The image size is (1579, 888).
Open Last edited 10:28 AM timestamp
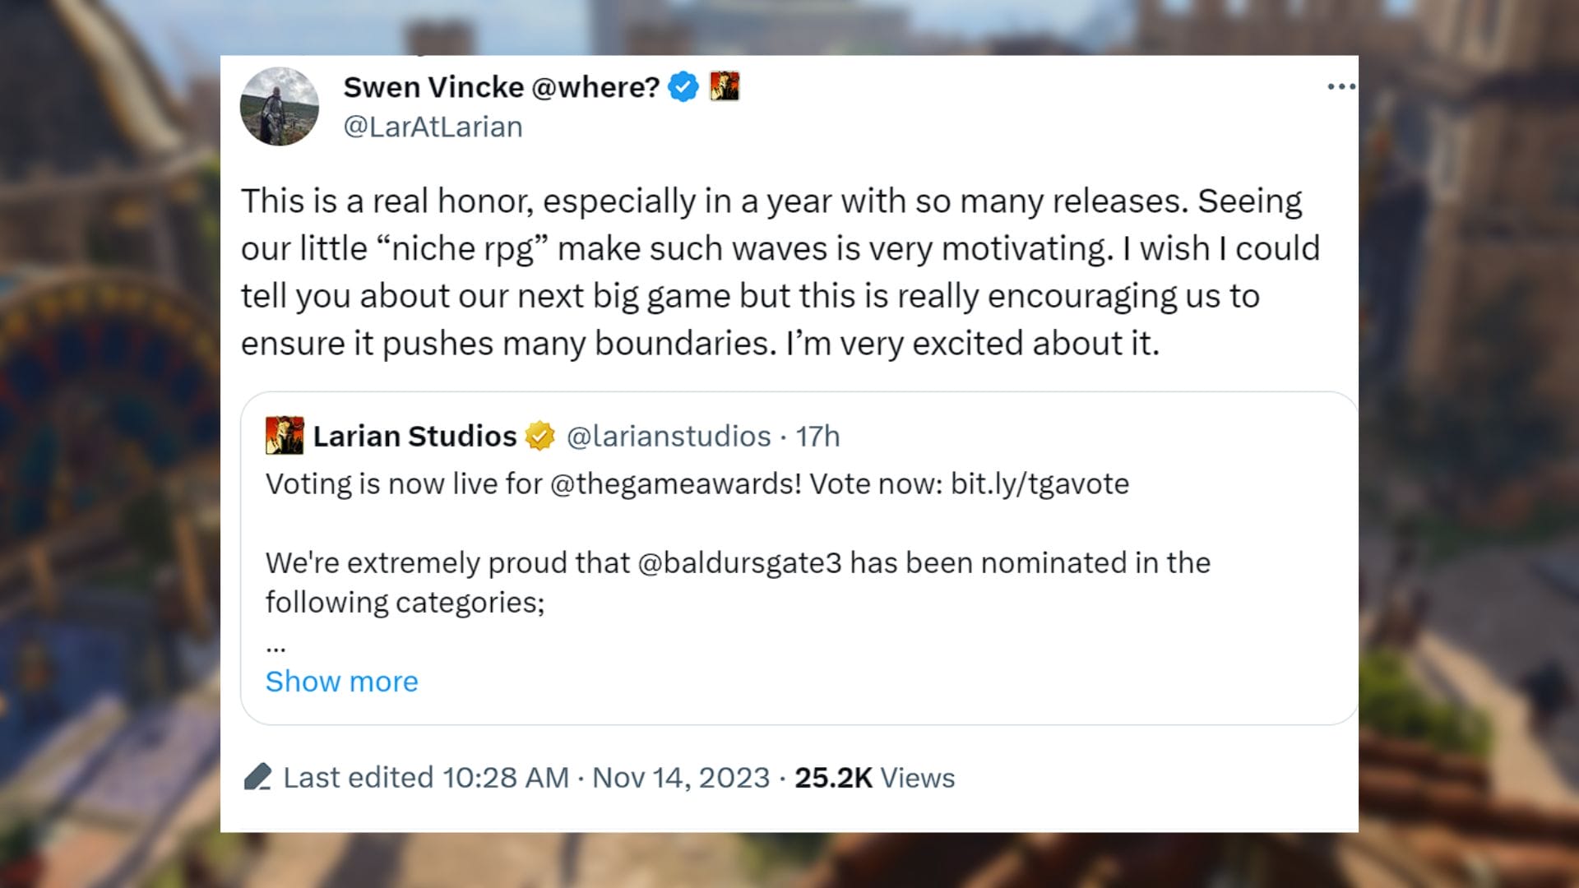[426, 777]
